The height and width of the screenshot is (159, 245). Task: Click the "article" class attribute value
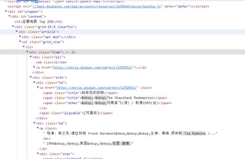[48, 32]
